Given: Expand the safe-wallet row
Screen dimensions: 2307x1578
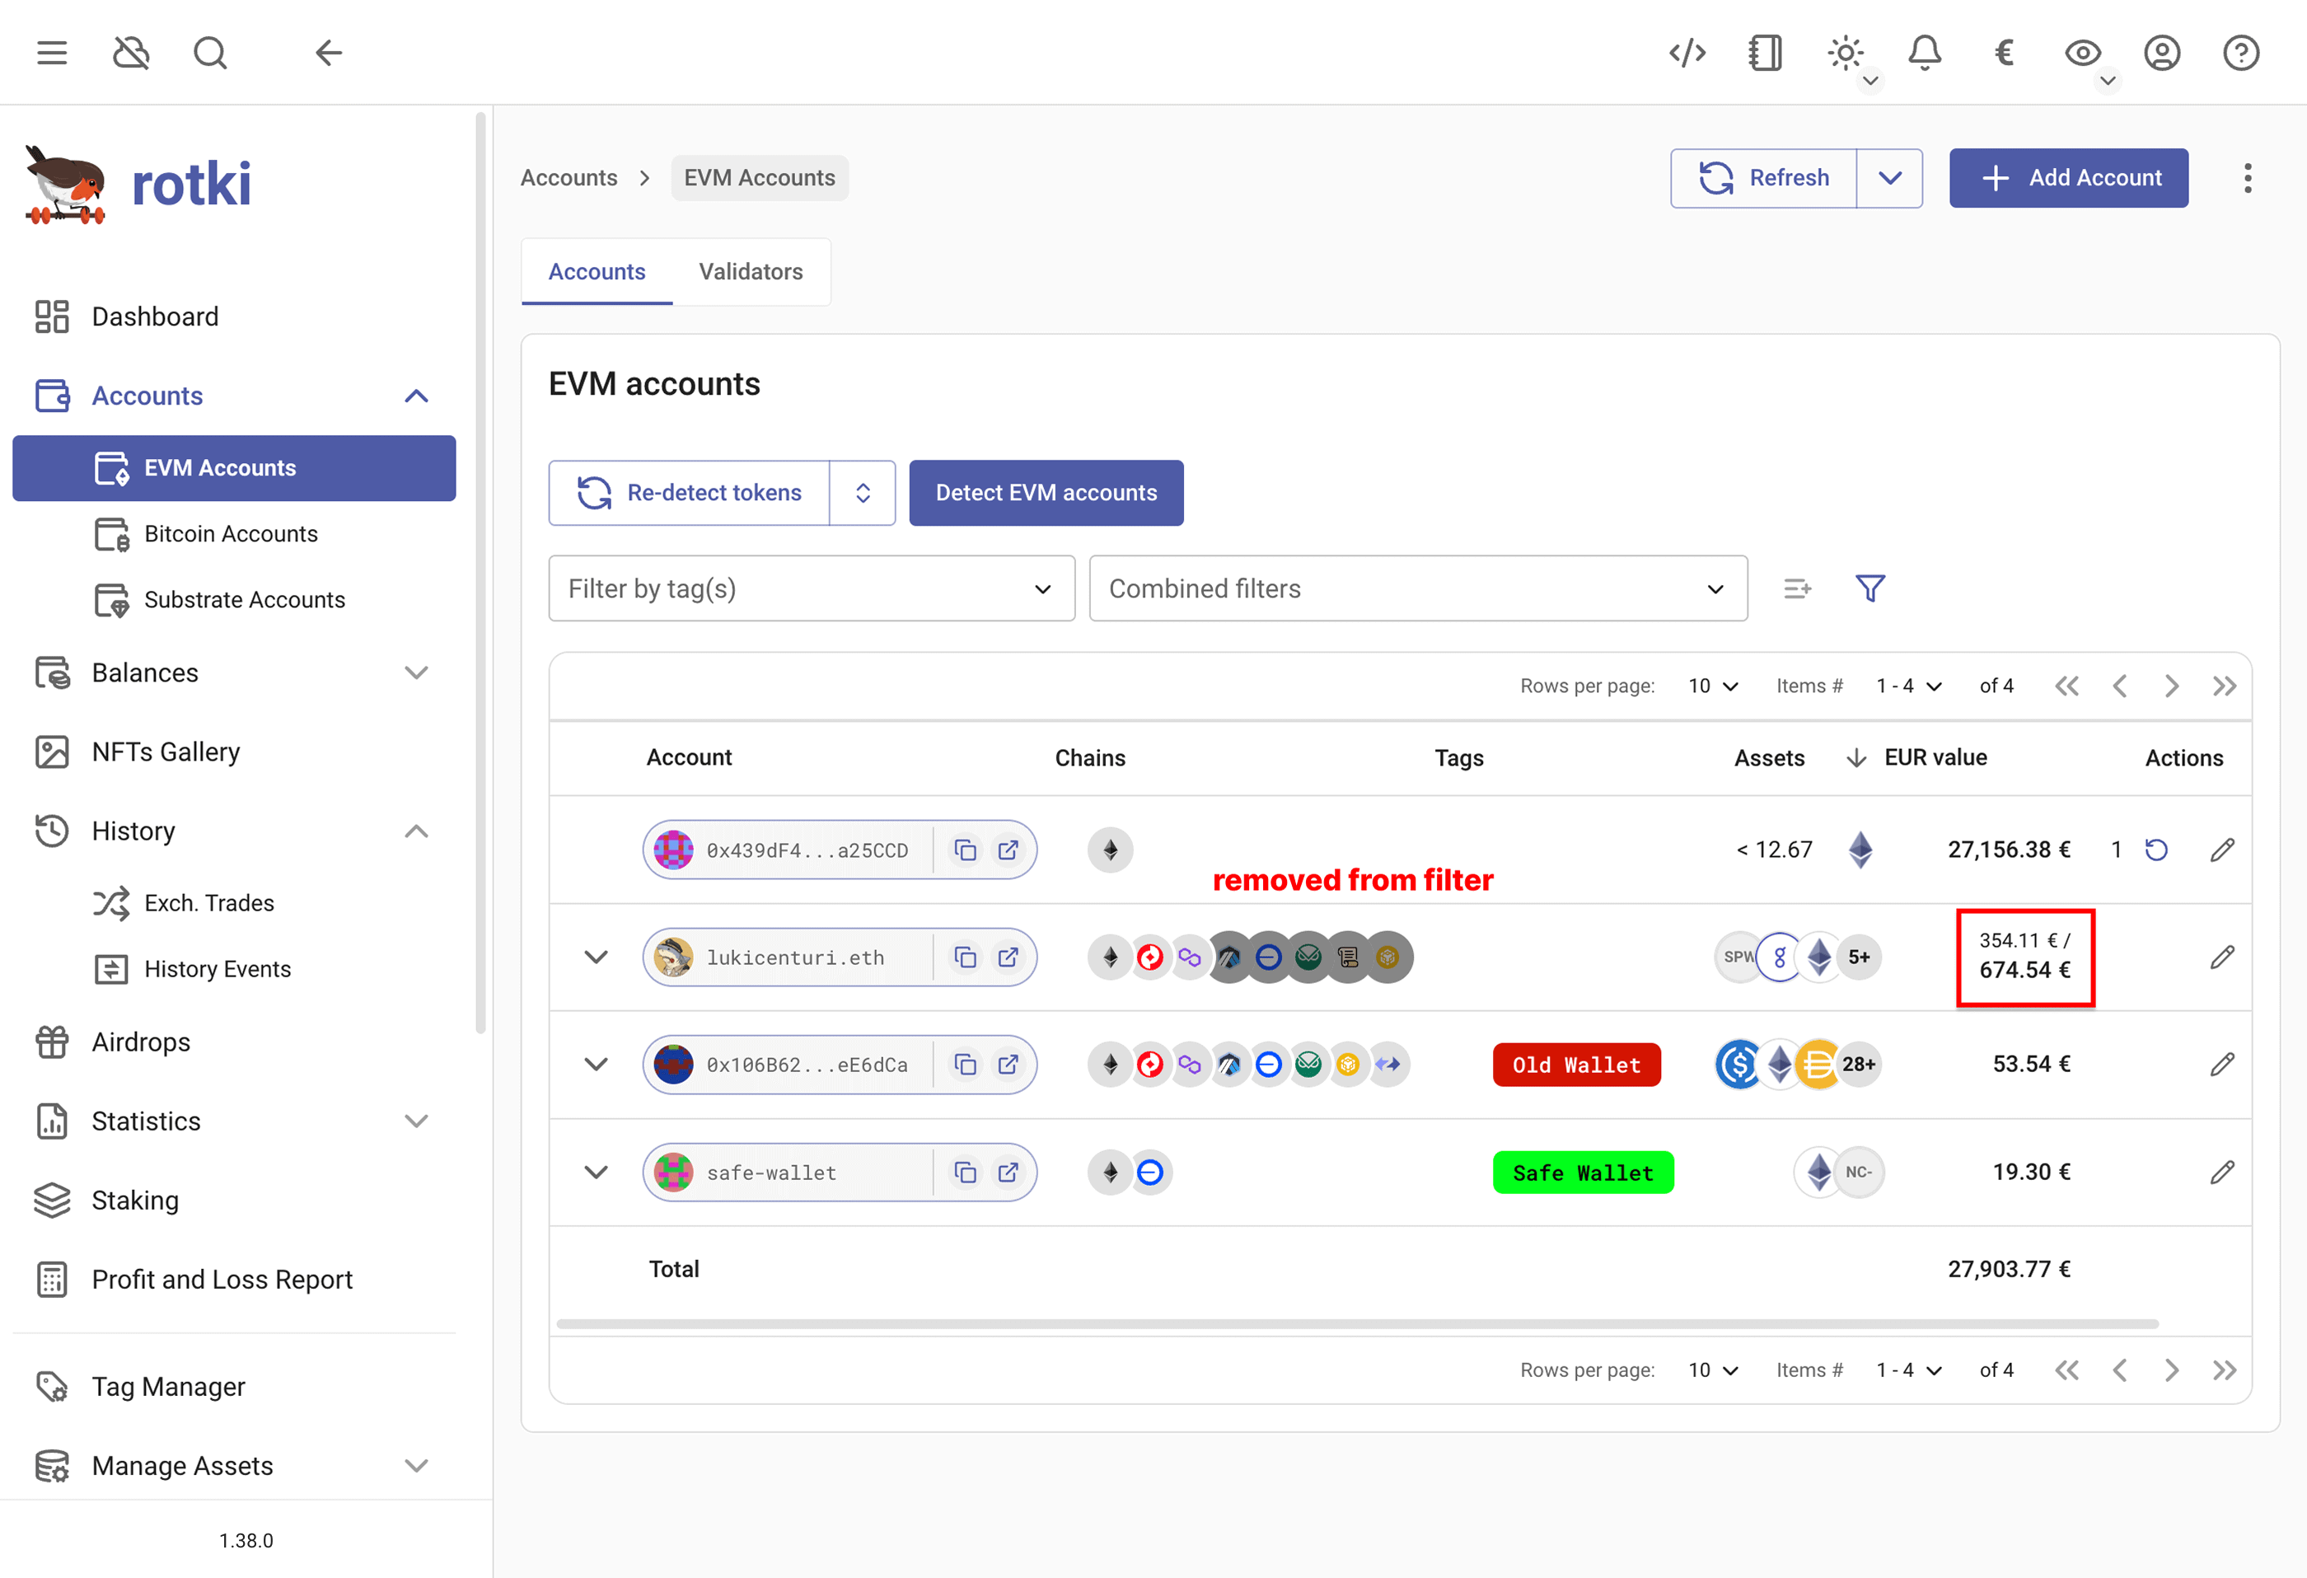Looking at the screenshot, I should tap(596, 1172).
